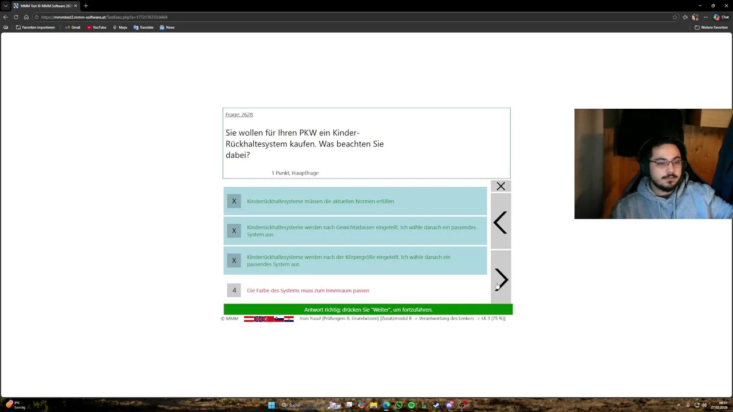Add page to favorites with star icon
This screenshot has width=733, height=412.
tap(675, 17)
